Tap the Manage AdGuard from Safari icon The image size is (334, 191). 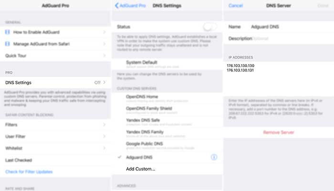click(7, 43)
